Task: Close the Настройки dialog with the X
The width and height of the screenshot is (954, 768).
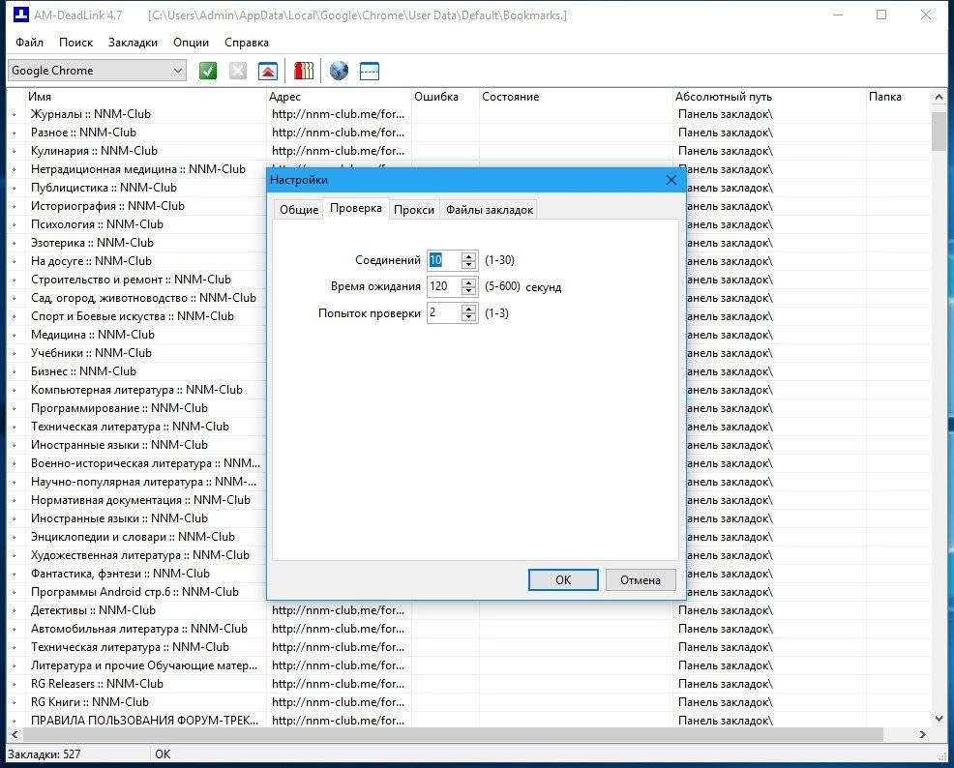Action: 671,180
